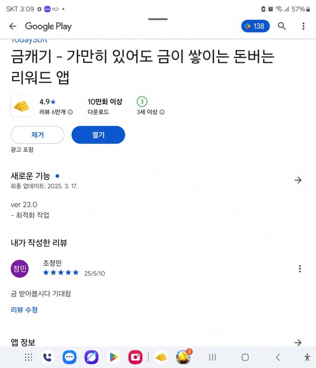Open the Samsung Internet browser icon
Image resolution: width=316 pixels, height=368 pixels.
click(92, 357)
